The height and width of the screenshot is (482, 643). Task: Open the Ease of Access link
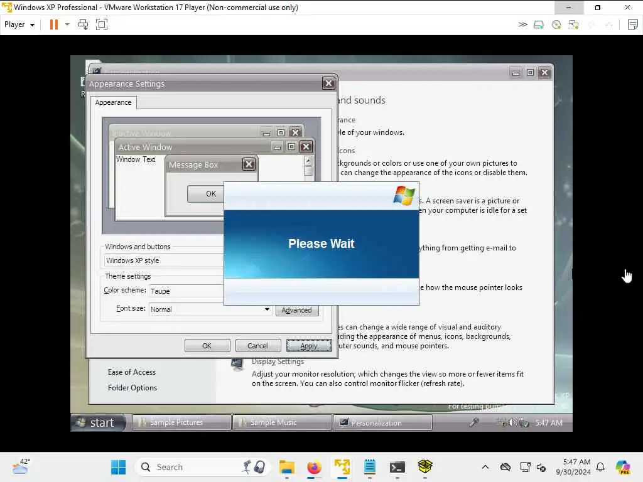[x=132, y=372]
